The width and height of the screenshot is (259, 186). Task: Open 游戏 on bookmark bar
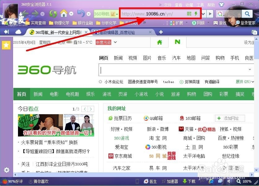220,23
